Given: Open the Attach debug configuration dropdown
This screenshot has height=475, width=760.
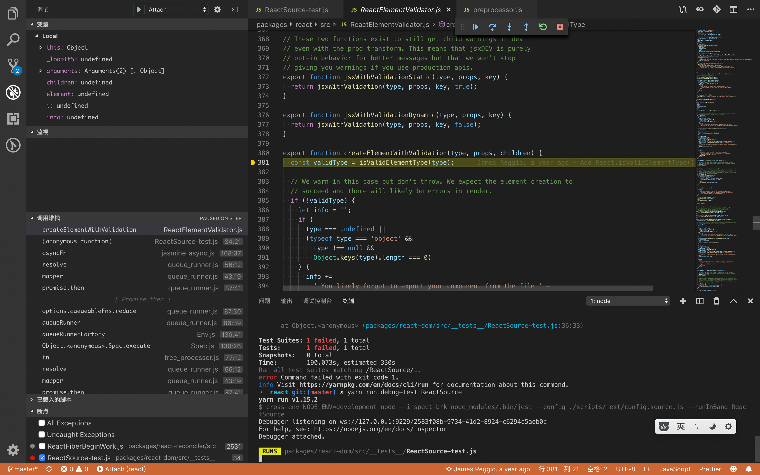Looking at the screenshot, I should click(177, 9).
